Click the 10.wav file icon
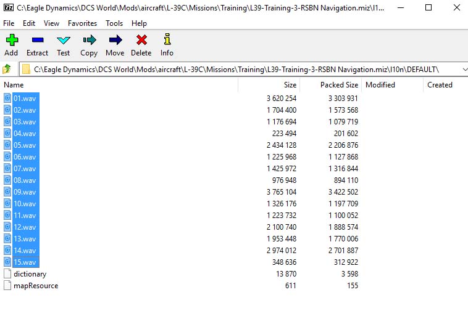Image resolution: width=468 pixels, height=311 pixels. (7, 203)
